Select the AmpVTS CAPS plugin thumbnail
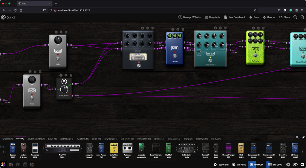 (x=62, y=148)
